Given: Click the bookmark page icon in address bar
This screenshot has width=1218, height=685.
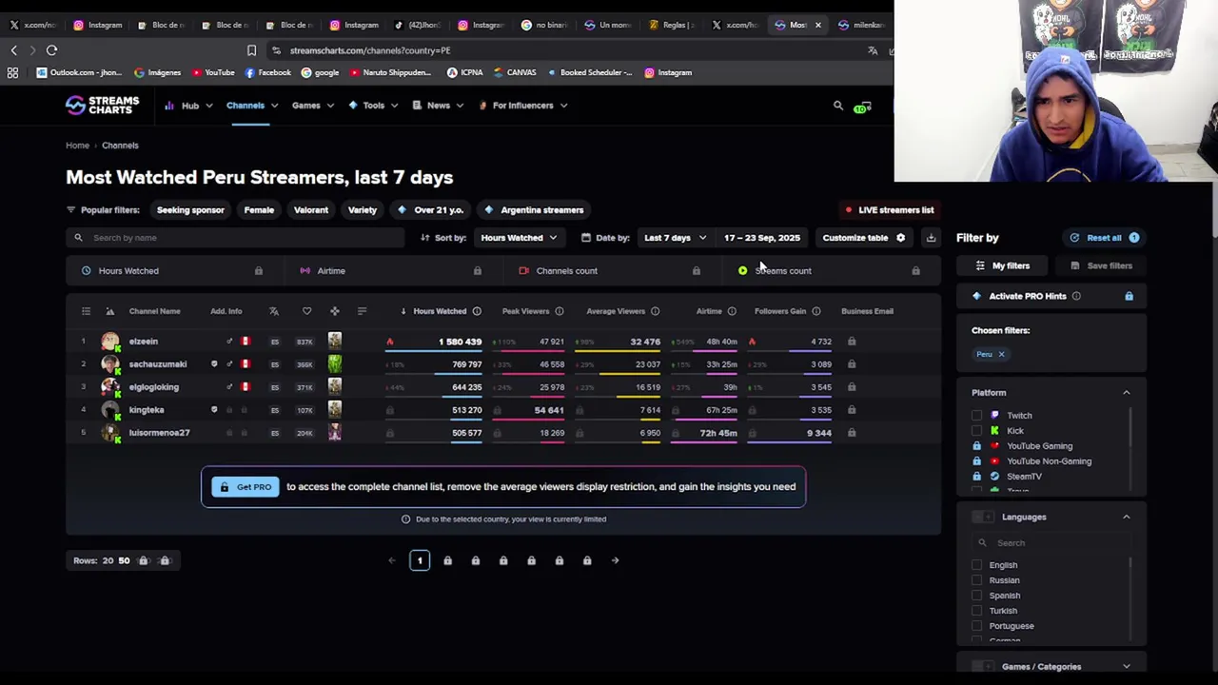Looking at the screenshot, I should (x=251, y=50).
